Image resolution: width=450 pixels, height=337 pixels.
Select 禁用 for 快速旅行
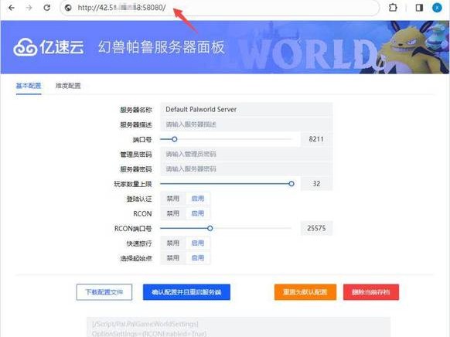tap(173, 243)
